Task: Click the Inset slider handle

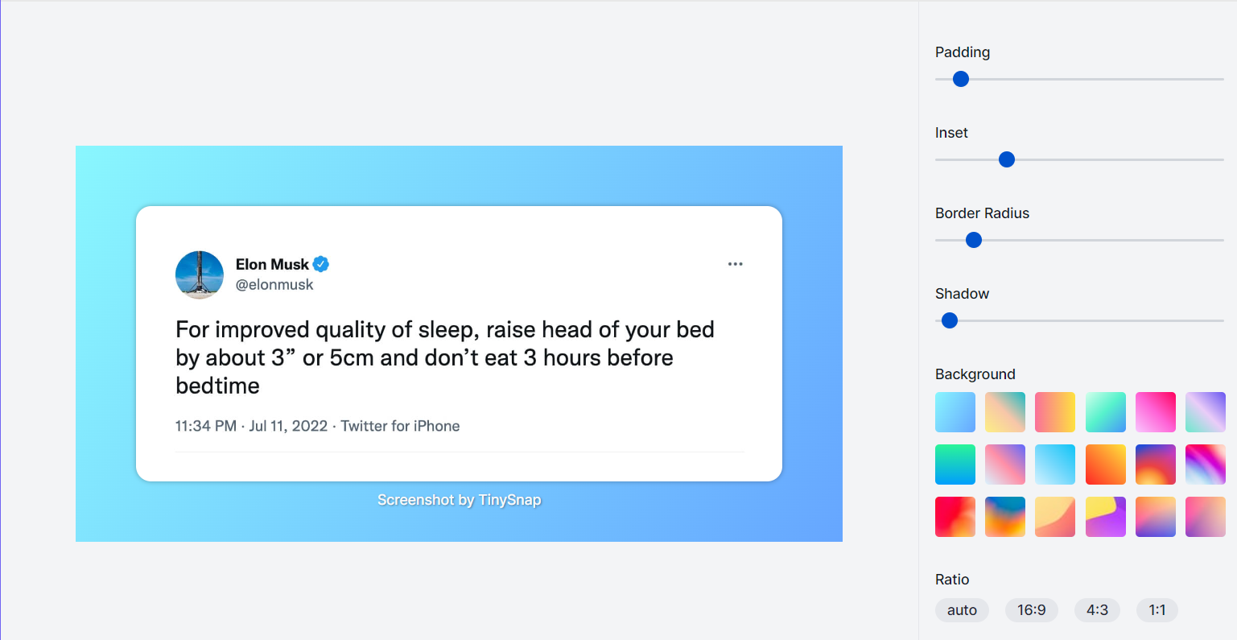Action: tap(1007, 159)
